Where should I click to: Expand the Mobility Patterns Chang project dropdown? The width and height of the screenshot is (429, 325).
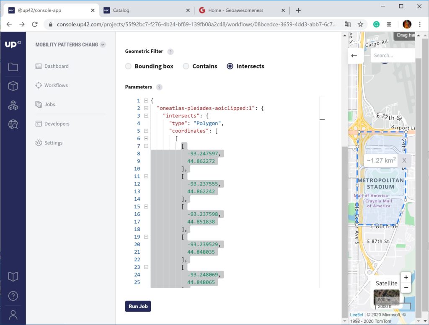[103, 44]
